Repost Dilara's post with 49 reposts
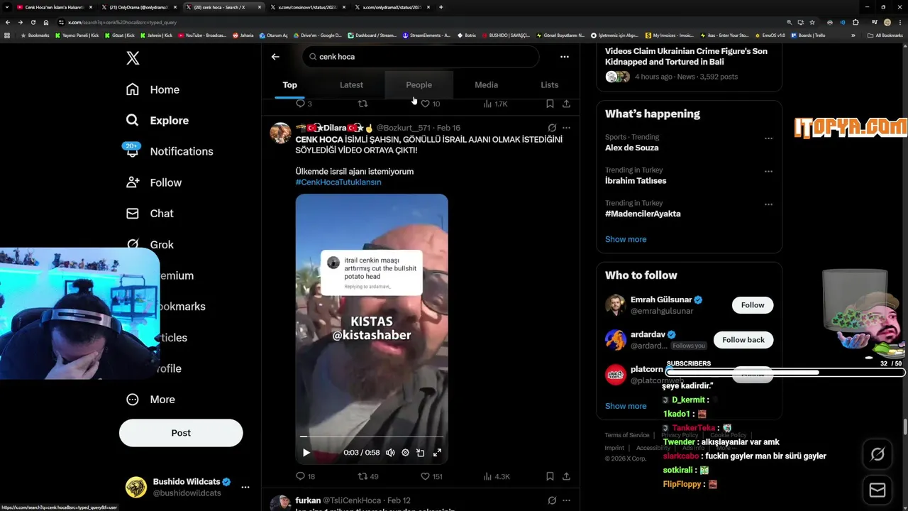This screenshot has width=908, height=511. (367, 476)
